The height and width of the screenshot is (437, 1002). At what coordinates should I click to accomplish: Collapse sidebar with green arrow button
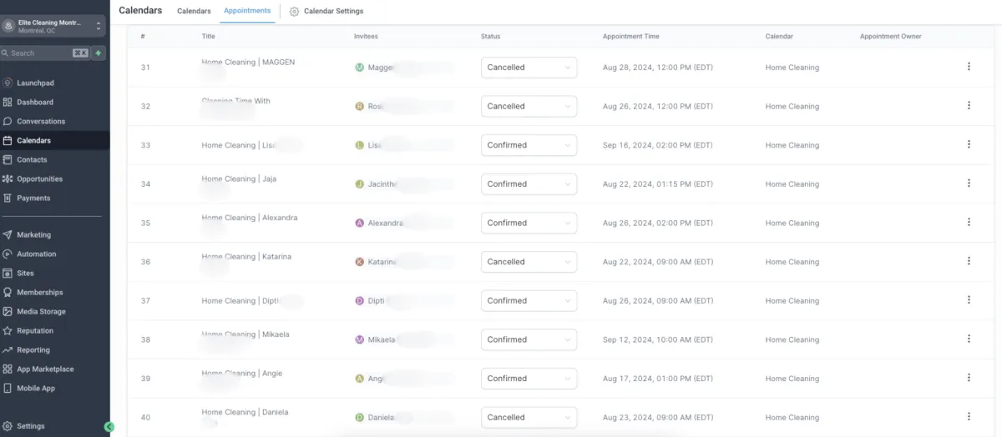[x=109, y=426]
